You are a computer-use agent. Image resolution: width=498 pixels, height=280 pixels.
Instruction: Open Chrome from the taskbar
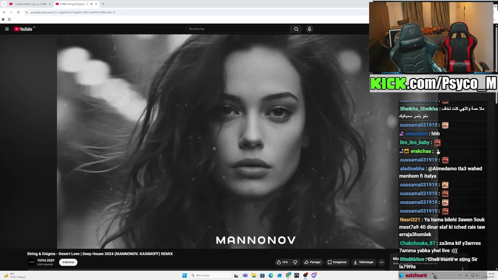(x=288, y=275)
